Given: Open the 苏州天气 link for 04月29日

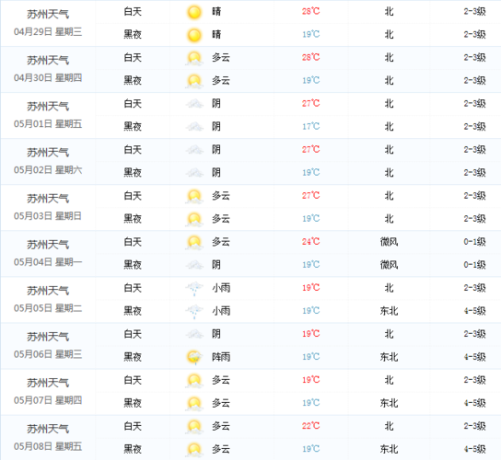Looking at the screenshot, I should 48,14.
